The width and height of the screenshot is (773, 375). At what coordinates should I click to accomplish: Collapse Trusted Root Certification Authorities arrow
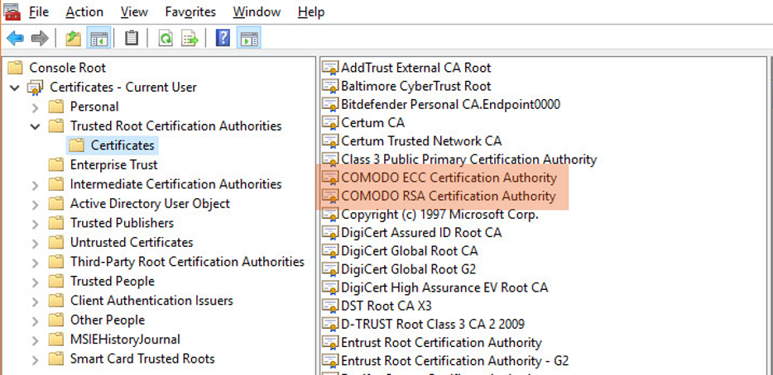[x=35, y=126]
